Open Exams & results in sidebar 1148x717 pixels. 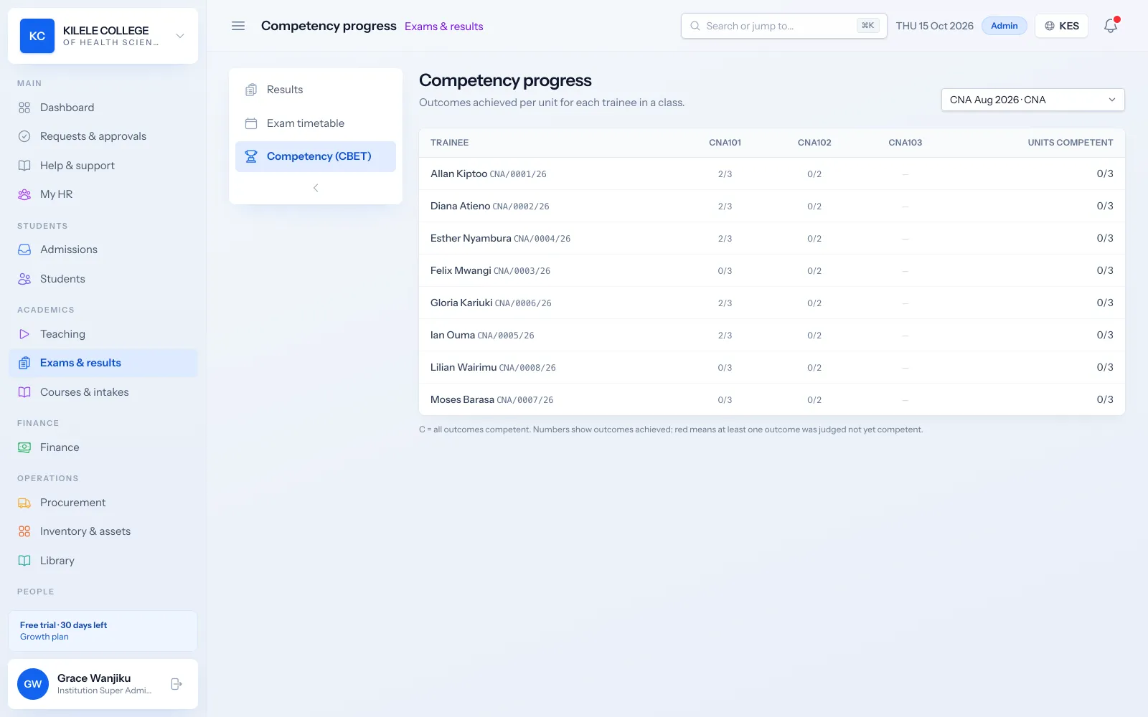tap(103, 363)
